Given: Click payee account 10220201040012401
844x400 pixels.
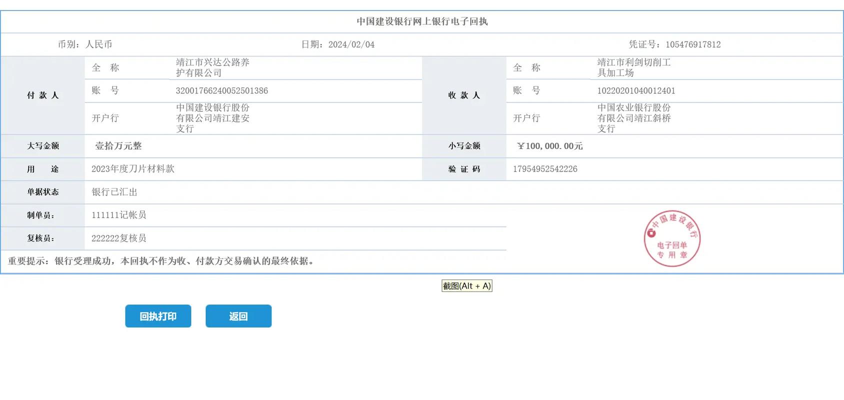Looking at the screenshot, I should (x=636, y=90).
